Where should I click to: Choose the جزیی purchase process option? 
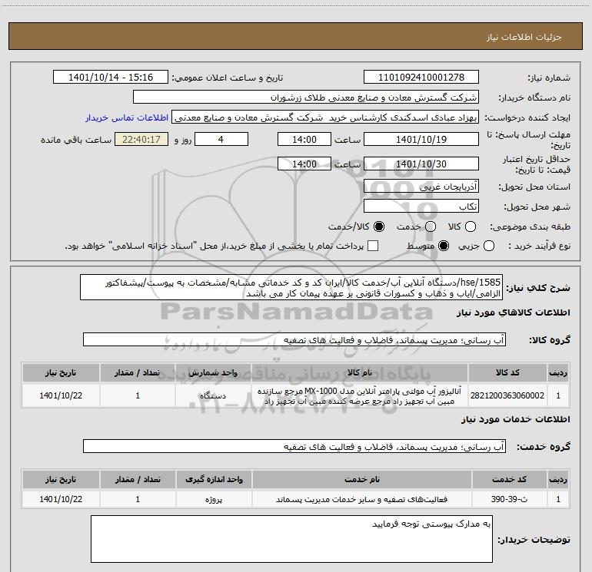(489, 246)
